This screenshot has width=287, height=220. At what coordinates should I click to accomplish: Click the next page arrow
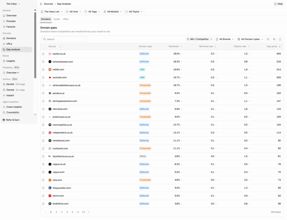click(89, 212)
